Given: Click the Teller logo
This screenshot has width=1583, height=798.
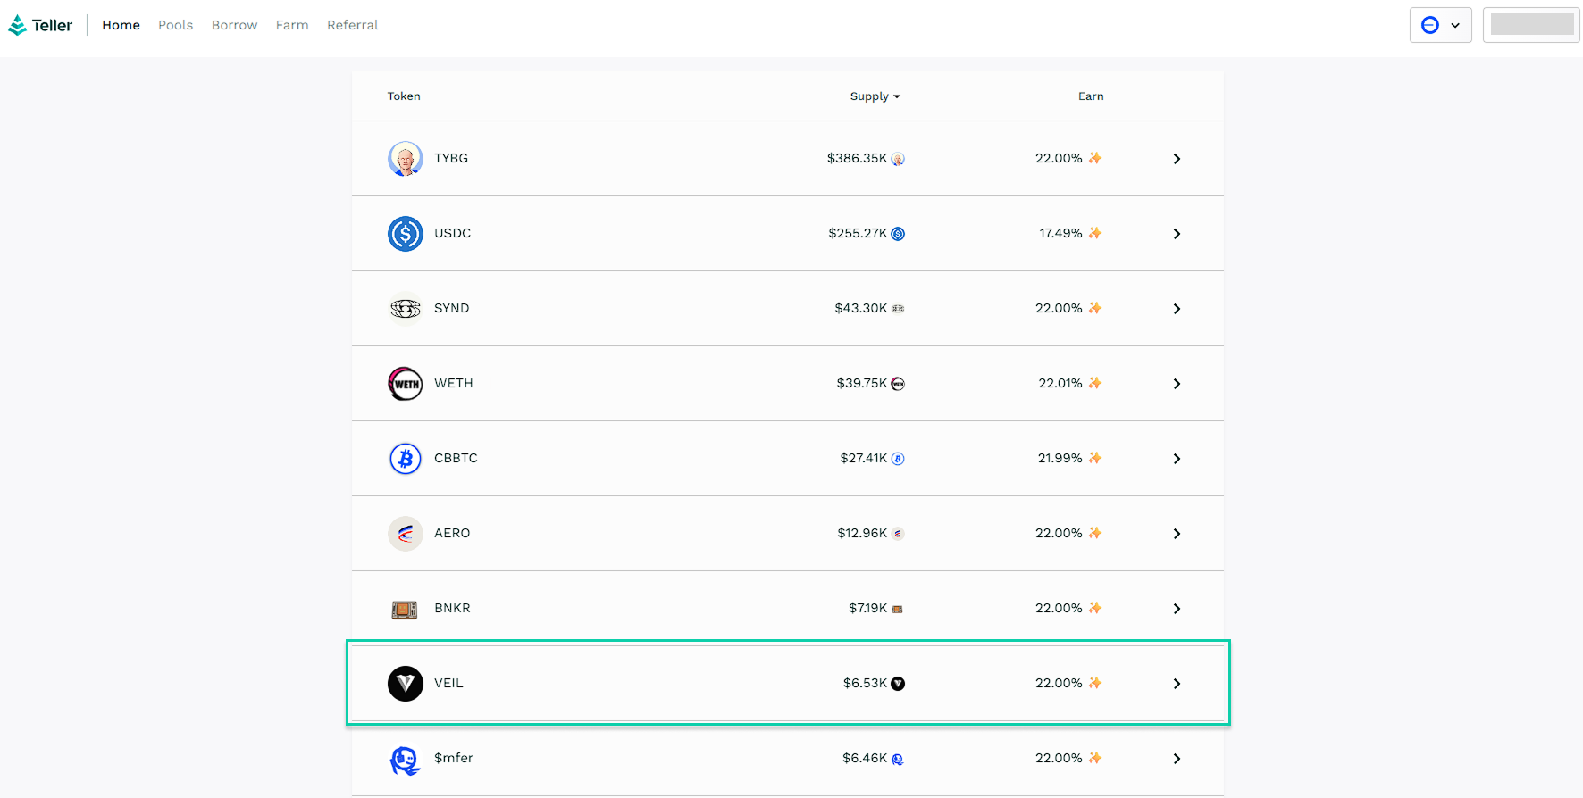Looking at the screenshot, I should pos(41,25).
